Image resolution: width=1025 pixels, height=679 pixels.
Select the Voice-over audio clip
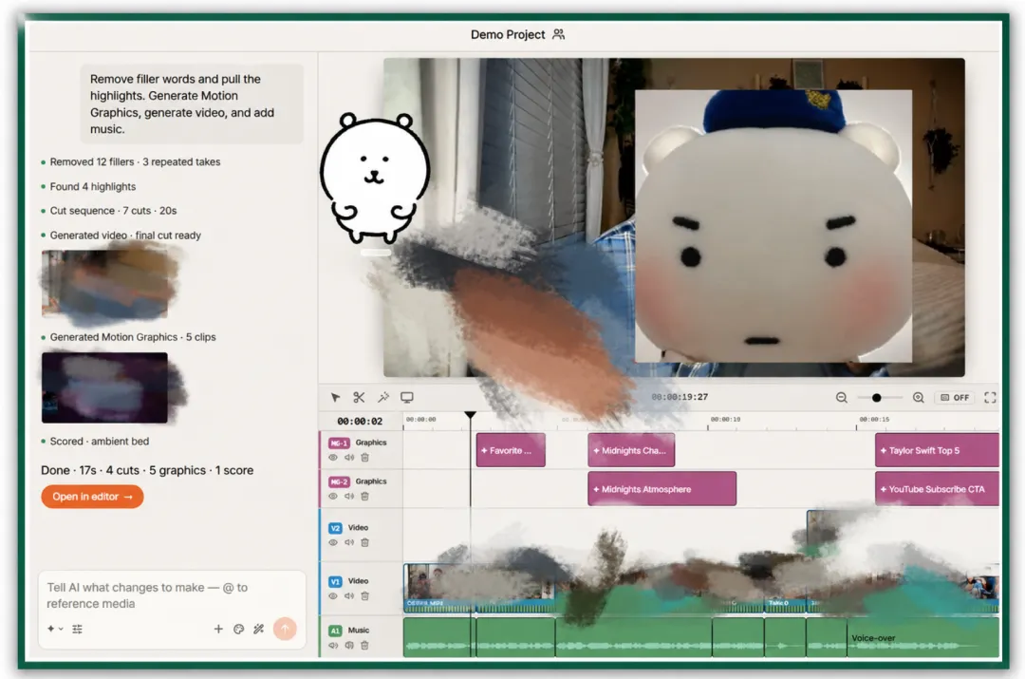coord(922,638)
